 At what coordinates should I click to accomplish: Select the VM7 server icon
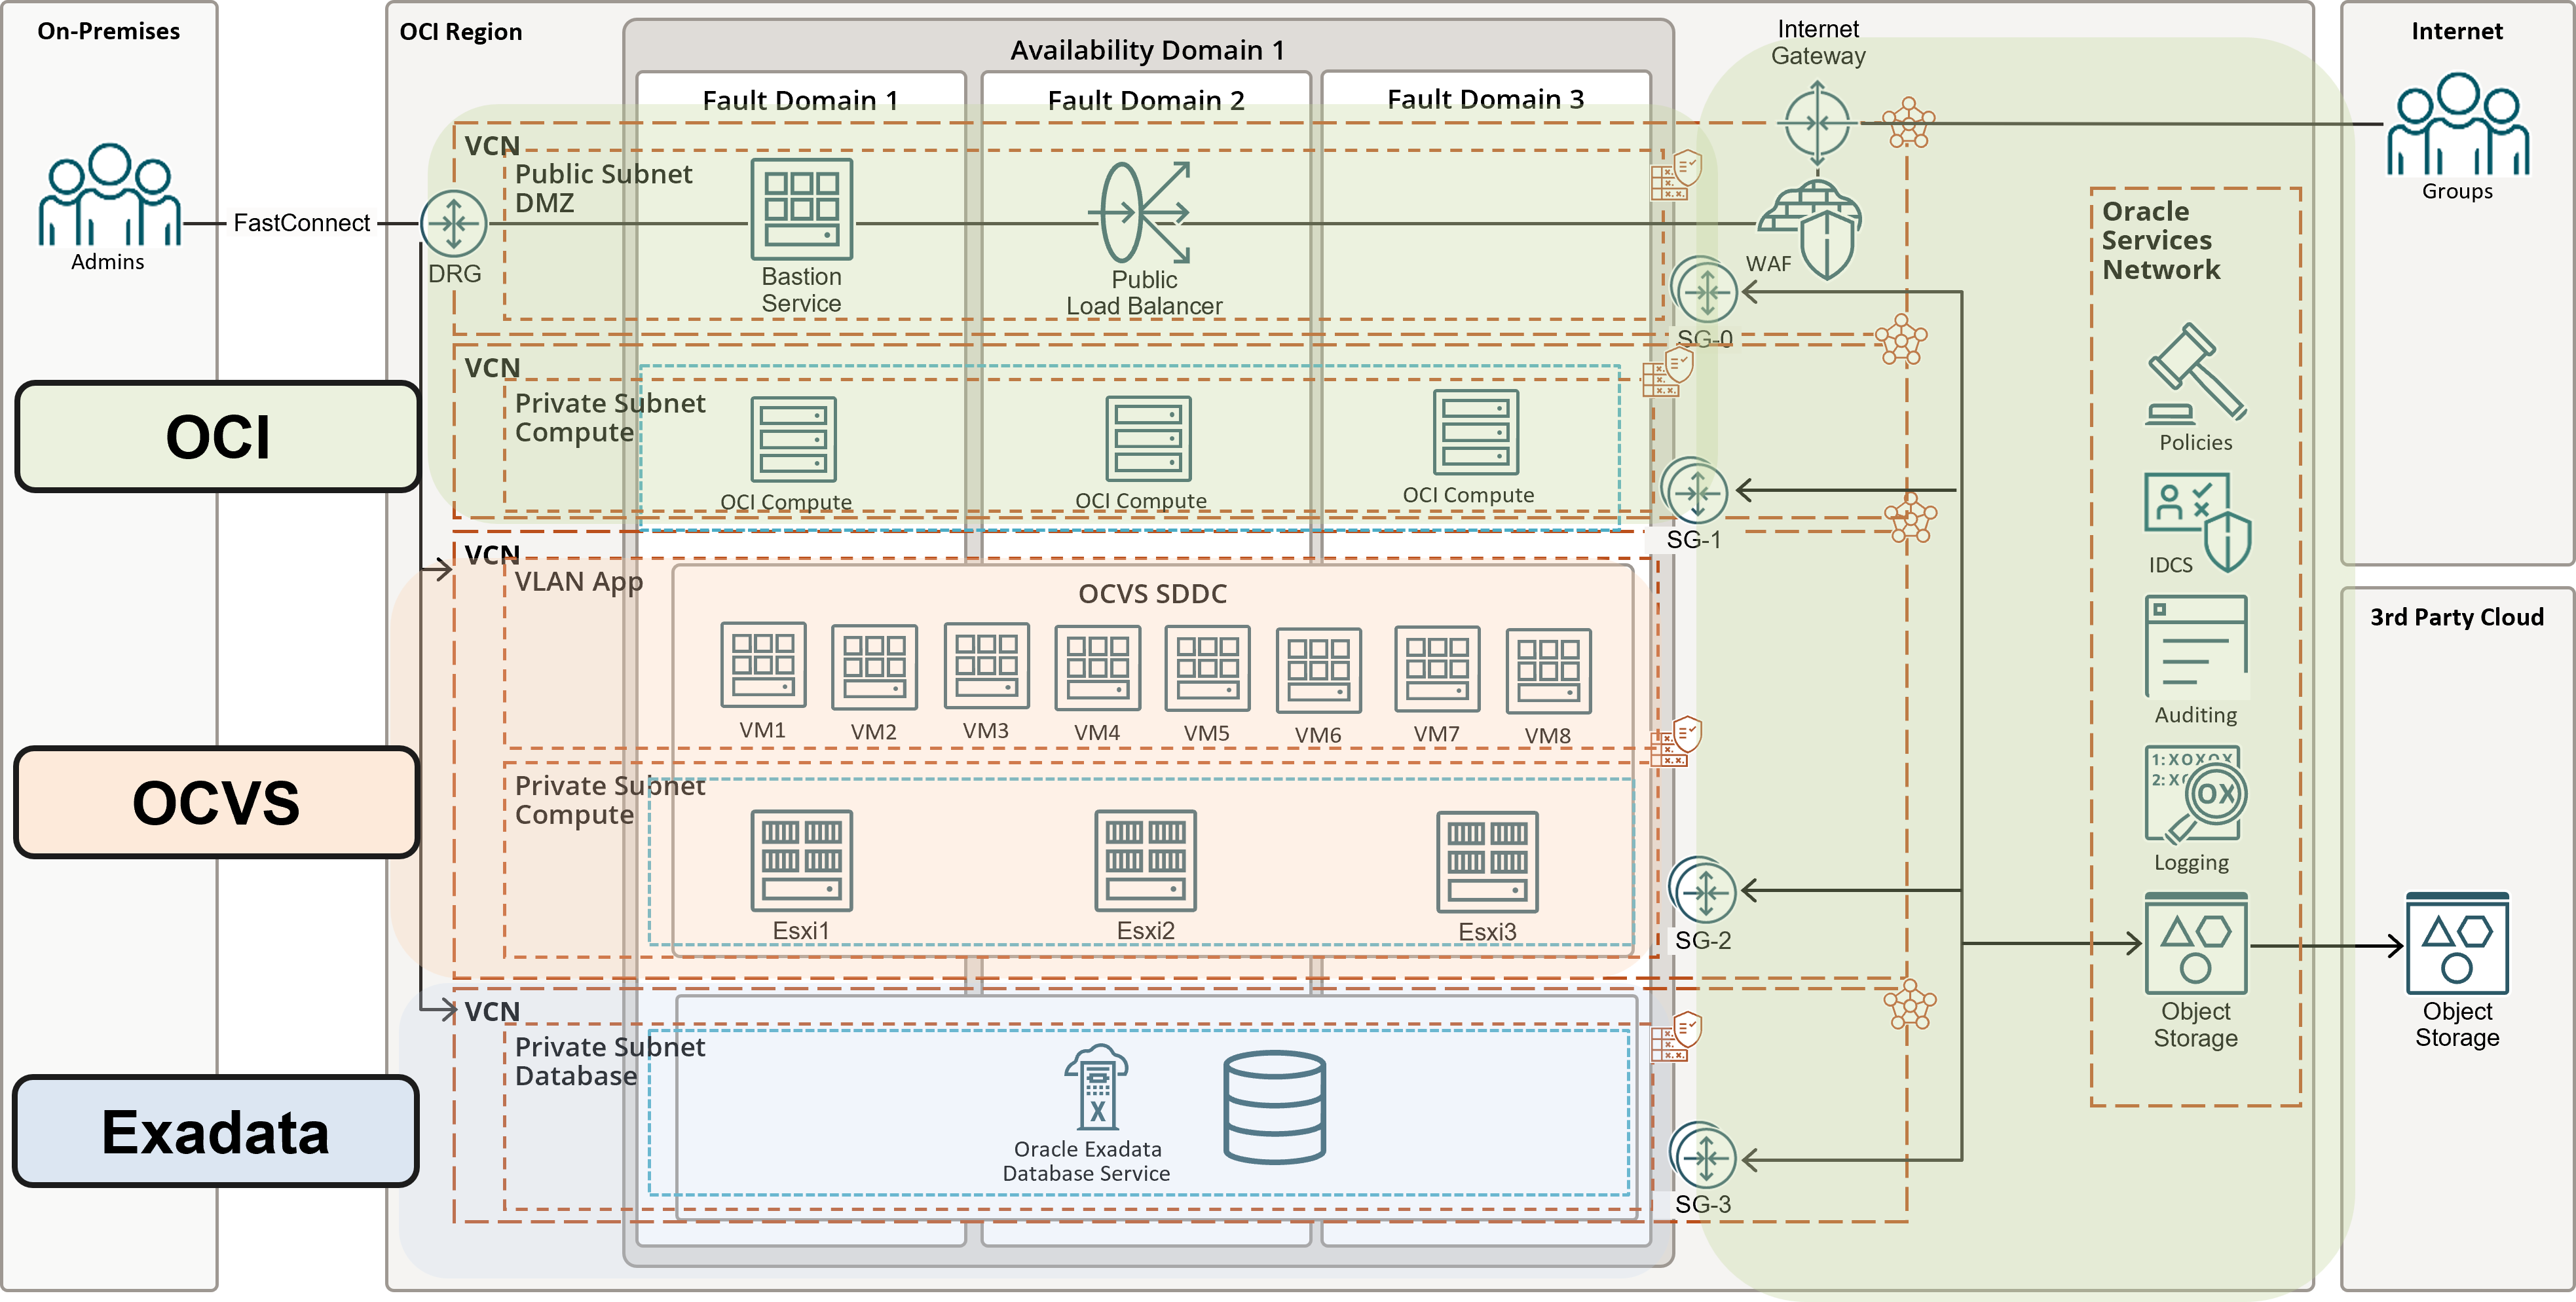pyautogui.click(x=1438, y=669)
